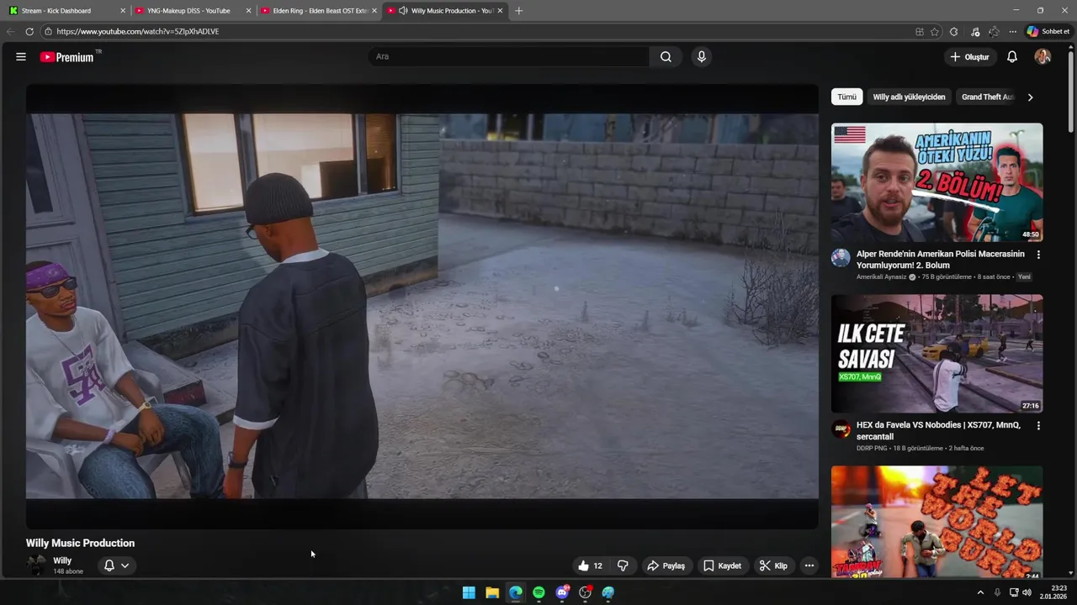Open the account avatar menu
The width and height of the screenshot is (1077, 605).
pos(1043,57)
